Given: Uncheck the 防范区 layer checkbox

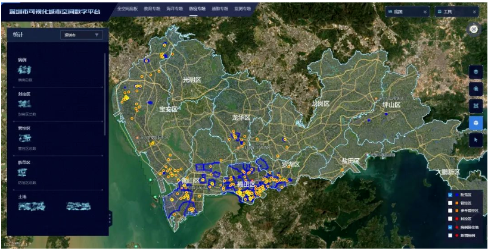Looking at the screenshot, I should click(x=450, y=195).
